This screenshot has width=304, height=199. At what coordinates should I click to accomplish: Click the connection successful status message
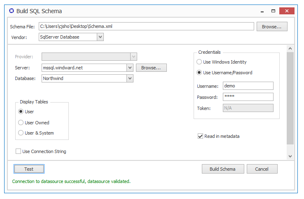click(x=71, y=181)
